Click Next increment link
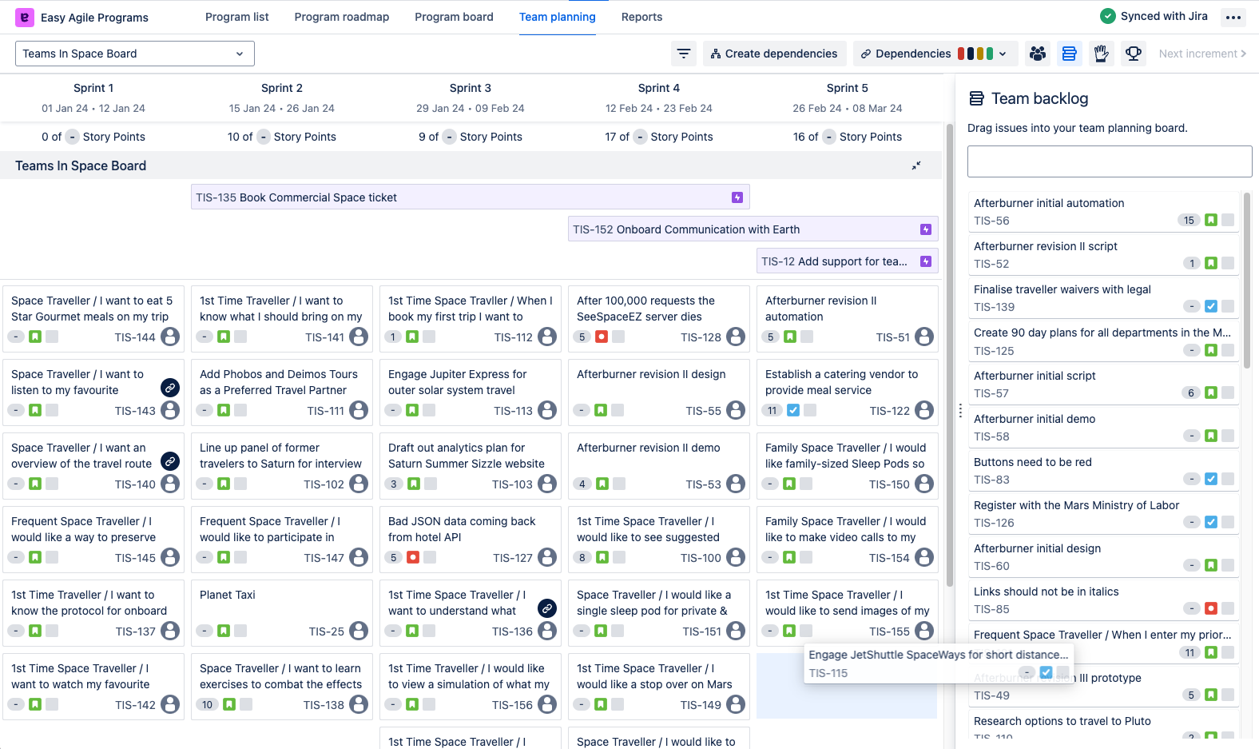Image resolution: width=1259 pixels, height=749 pixels. (x=1202, y=54)
